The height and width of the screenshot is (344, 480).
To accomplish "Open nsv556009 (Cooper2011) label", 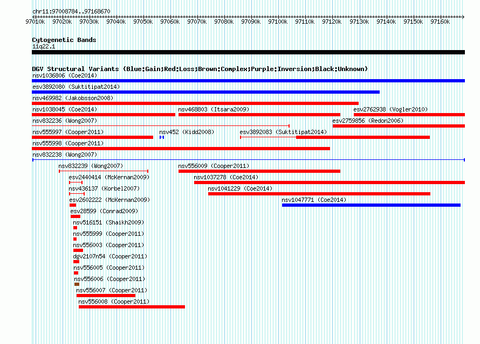I will (x=214, y=166).
